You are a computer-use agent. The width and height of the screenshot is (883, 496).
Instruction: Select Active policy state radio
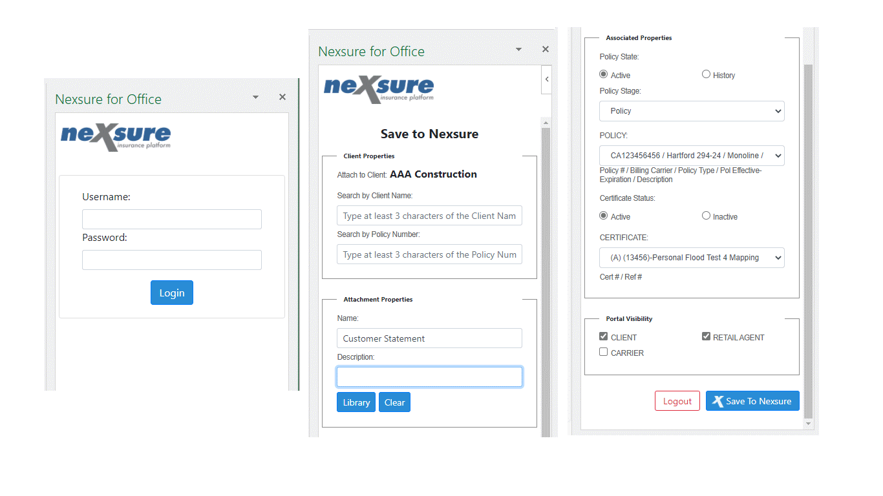coord(604,74)
